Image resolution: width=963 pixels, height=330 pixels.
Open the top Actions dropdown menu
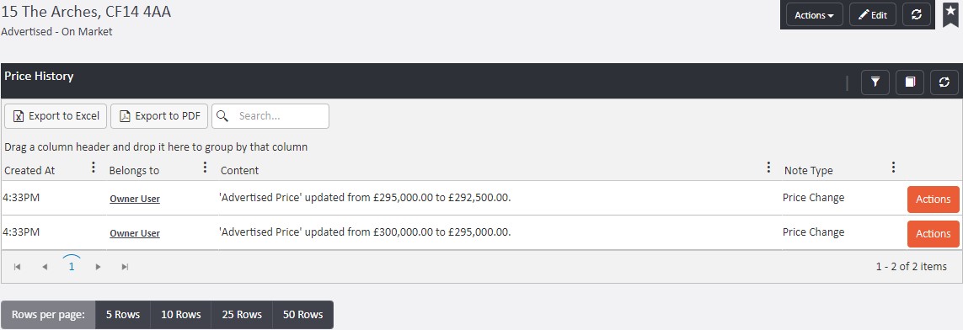(x=815, y=14)
